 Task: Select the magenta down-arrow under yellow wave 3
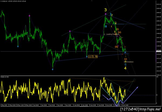[106, 14]
